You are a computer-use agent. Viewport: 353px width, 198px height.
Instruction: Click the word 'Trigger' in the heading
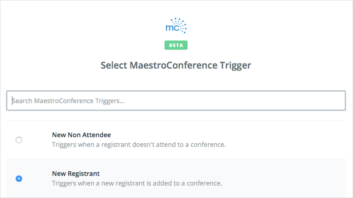click(x=235, y=65)
